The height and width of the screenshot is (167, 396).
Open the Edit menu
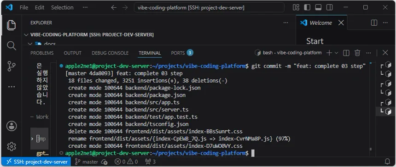click(x=40, y=7)
